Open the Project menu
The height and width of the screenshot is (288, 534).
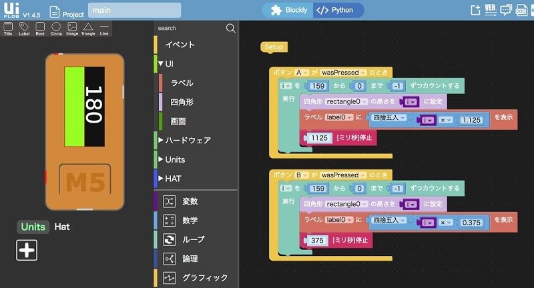(67, 11)
